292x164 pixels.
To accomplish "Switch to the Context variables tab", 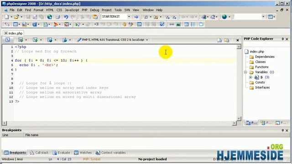I will (111, 153).
